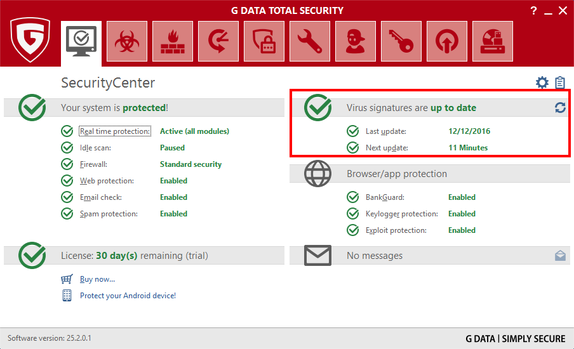Viewport: 574px width, 349px height.
Task: Open the Spam protection option
Action: [x=109, y=214]
